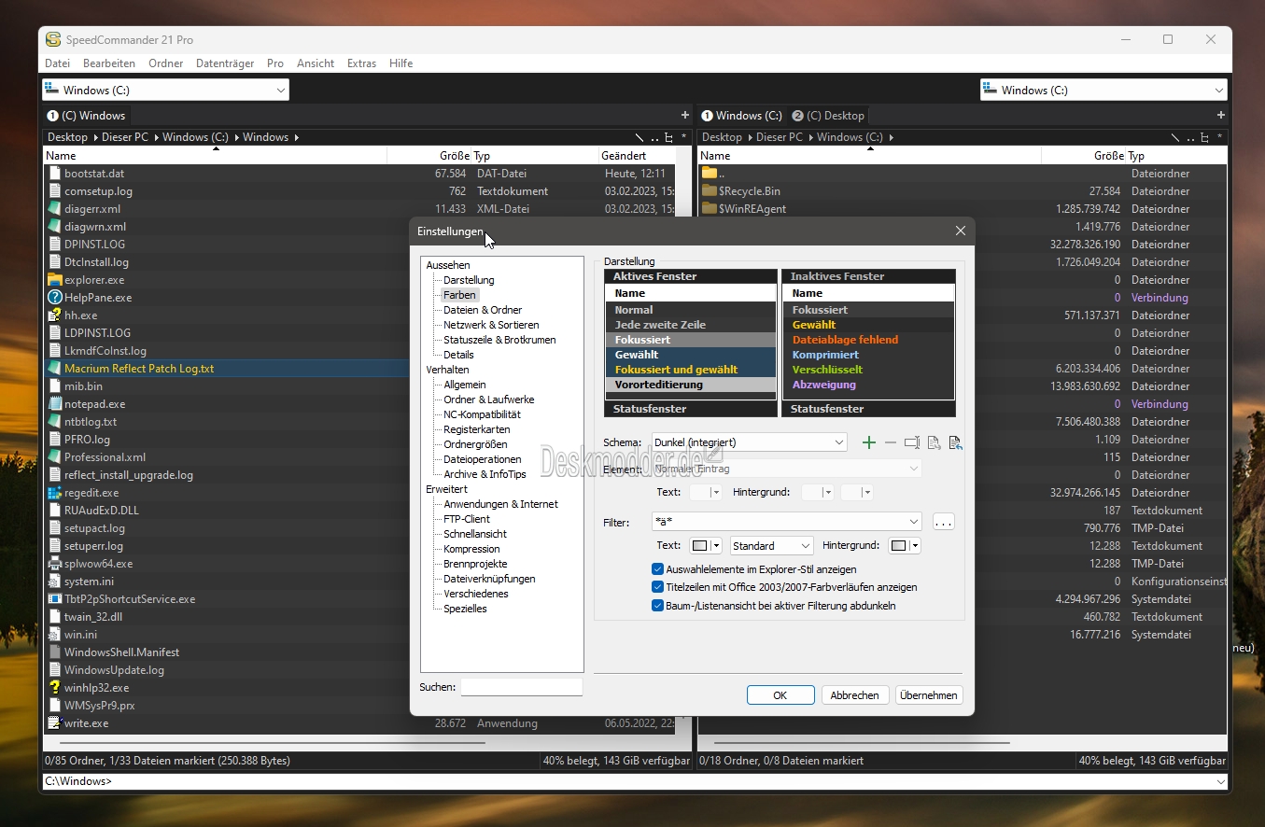Image resolution: width=1265 pixels, height=827 pixels.
Task: Open favorites asterisk in right pane bar
Action: pos(1219,137)
